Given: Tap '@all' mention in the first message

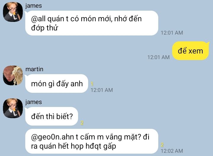Looking at the screenshot, I should [38, 19].
